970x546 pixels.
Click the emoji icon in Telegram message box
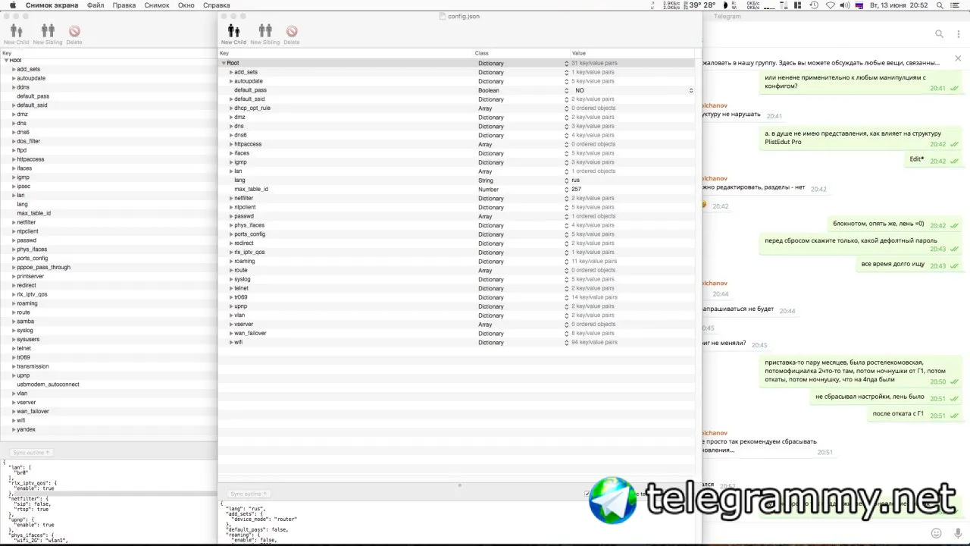tap(937, 533)
